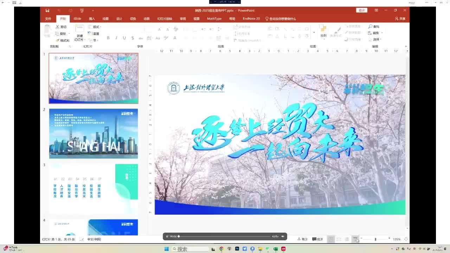Click the zoom in plus button

pyautogui.click(x=389, y=239)
